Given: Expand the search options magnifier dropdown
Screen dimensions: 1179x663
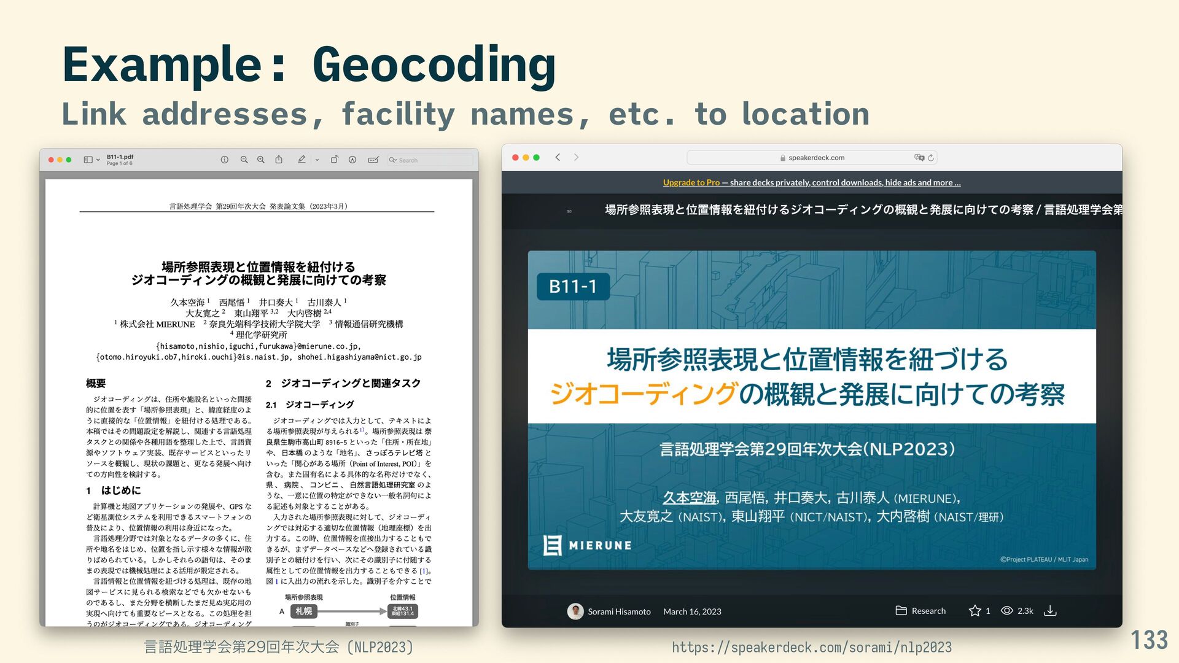Looking at the screenshot, I should (393, 160).
